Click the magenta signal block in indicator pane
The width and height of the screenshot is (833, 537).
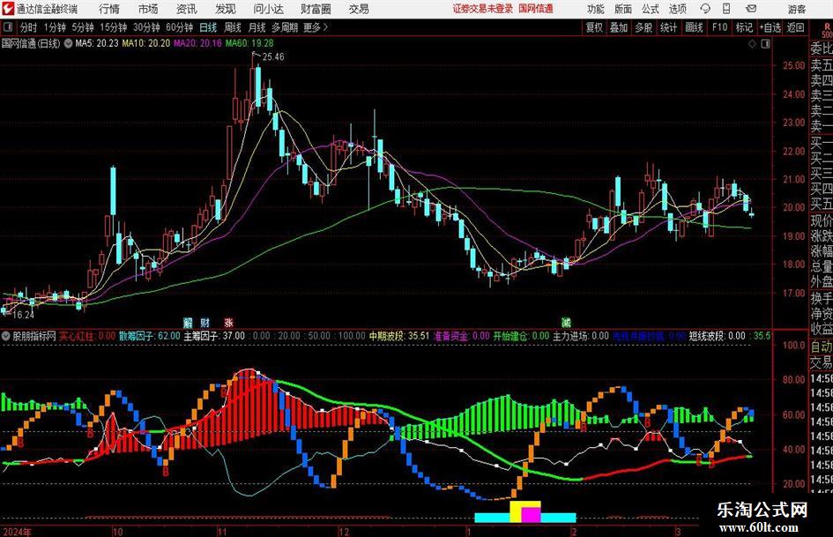[x=531, y=515]
